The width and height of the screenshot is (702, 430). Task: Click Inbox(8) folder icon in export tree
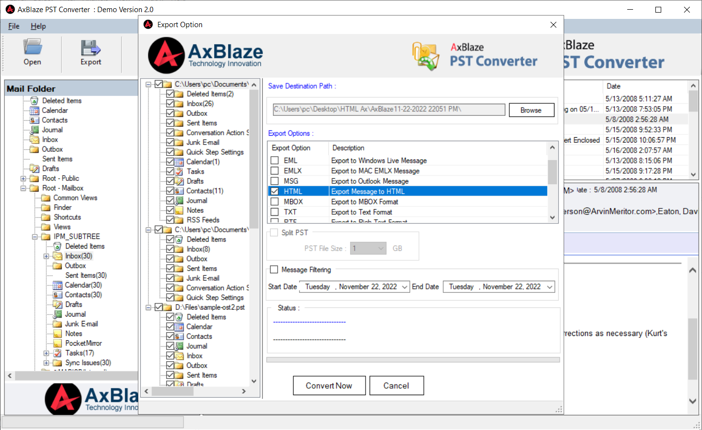[179, 249]
